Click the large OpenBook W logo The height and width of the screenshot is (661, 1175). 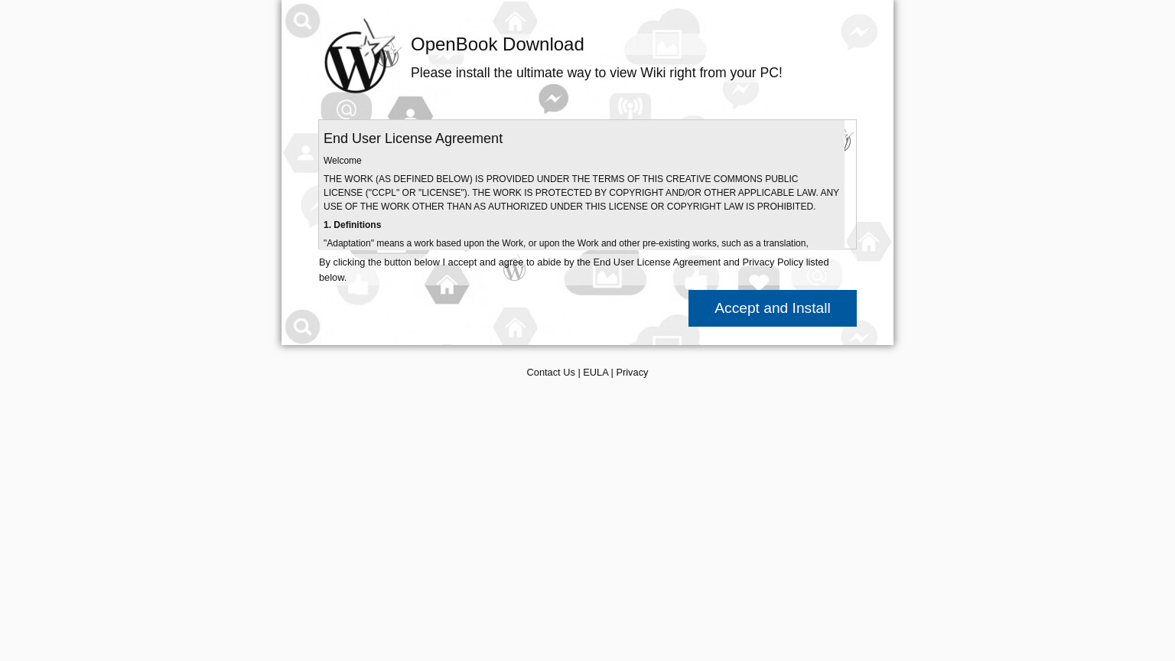pos(361,57)
